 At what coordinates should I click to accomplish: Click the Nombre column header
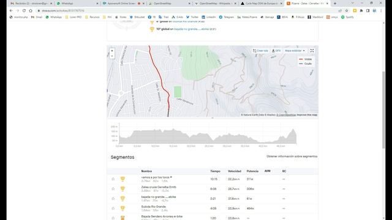146,171
